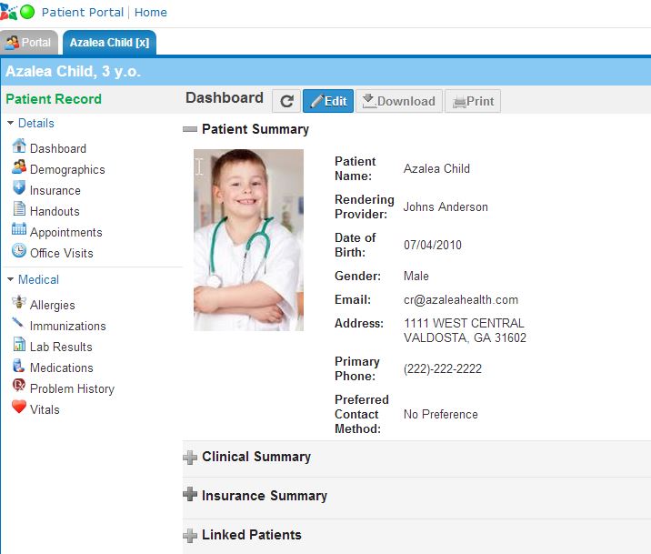This screenshot has height=554, width=651.
Task: Click the Lab Results chart icon
Action: tap(19, 344)
